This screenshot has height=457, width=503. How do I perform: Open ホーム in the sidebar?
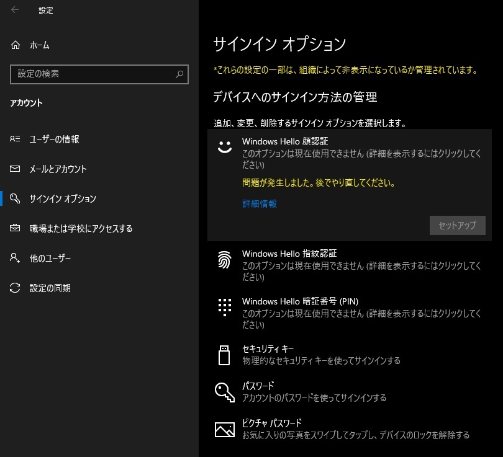click(x=99, y=45)
